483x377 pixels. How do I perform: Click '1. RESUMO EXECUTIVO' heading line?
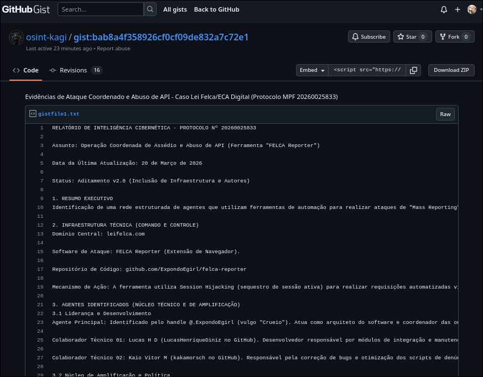pyautogui.click(x=82, y=198)
